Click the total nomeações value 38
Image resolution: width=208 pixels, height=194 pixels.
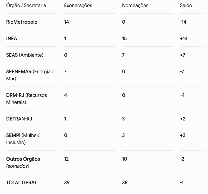[x=125, y=182]
